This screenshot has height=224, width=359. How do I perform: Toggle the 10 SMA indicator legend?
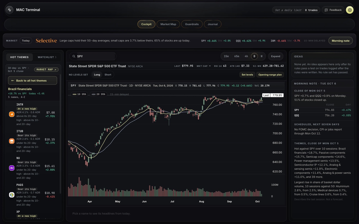tap(79, 94)
